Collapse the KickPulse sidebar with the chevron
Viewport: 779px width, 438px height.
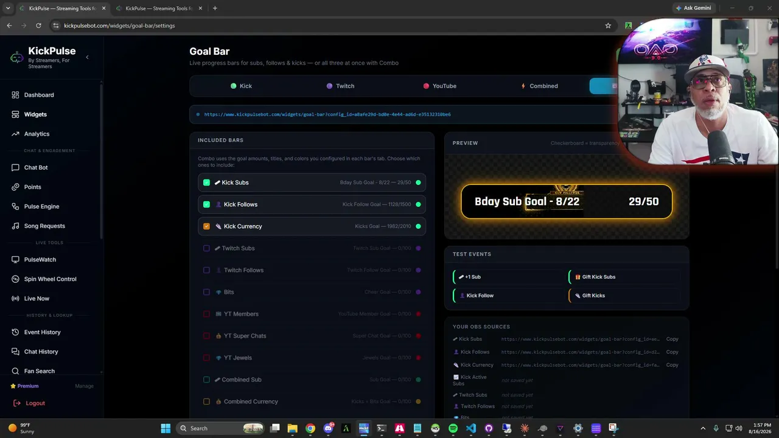[87, 57]
